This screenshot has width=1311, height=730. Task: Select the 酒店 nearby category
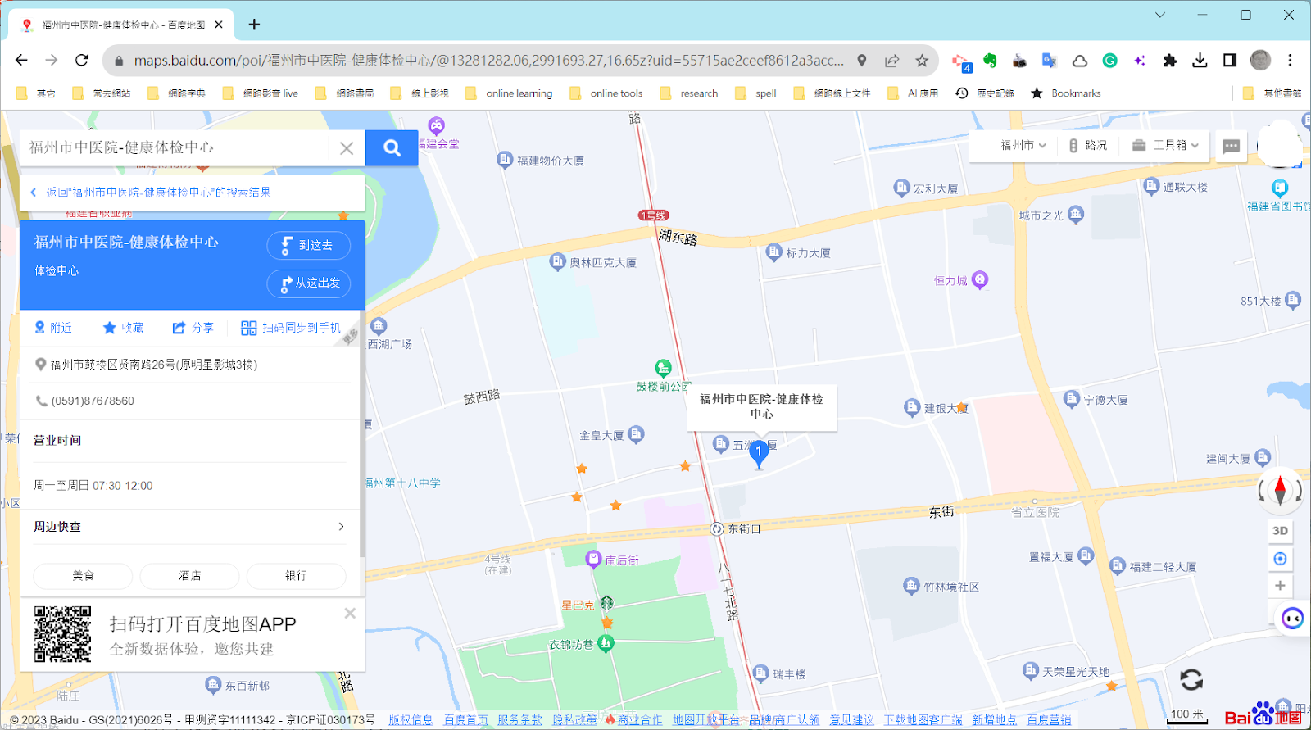(189, 576)
